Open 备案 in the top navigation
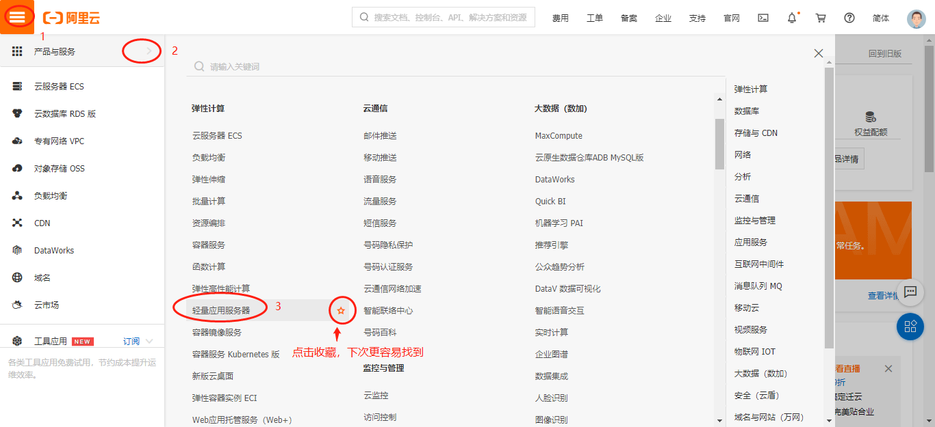The height and width of the screenshot is (427, 935). (x=629, y=18)
